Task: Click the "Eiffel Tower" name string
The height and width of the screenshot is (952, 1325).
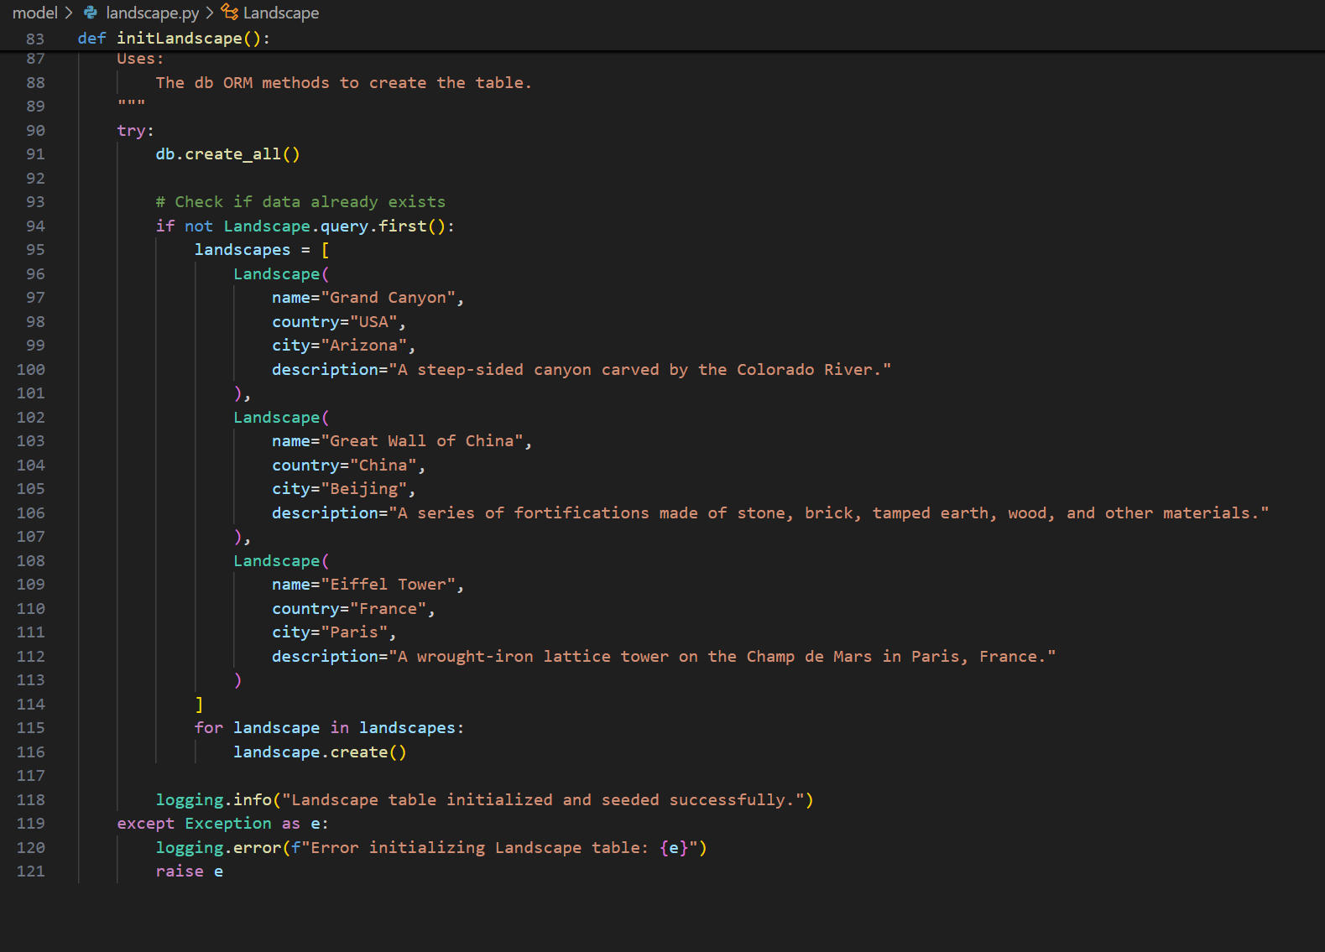Action: (388, 585)
